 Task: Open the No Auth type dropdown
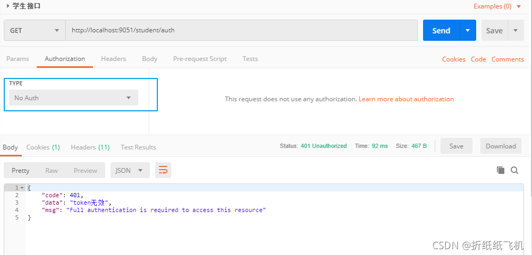[73, 98]
